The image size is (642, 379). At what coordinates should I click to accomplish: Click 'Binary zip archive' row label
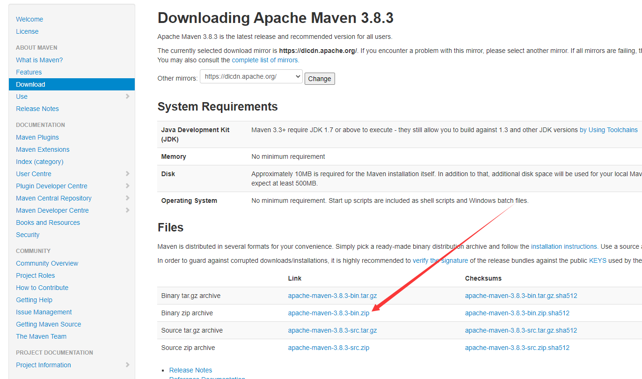pyautogui.click(x=187, y=313)
